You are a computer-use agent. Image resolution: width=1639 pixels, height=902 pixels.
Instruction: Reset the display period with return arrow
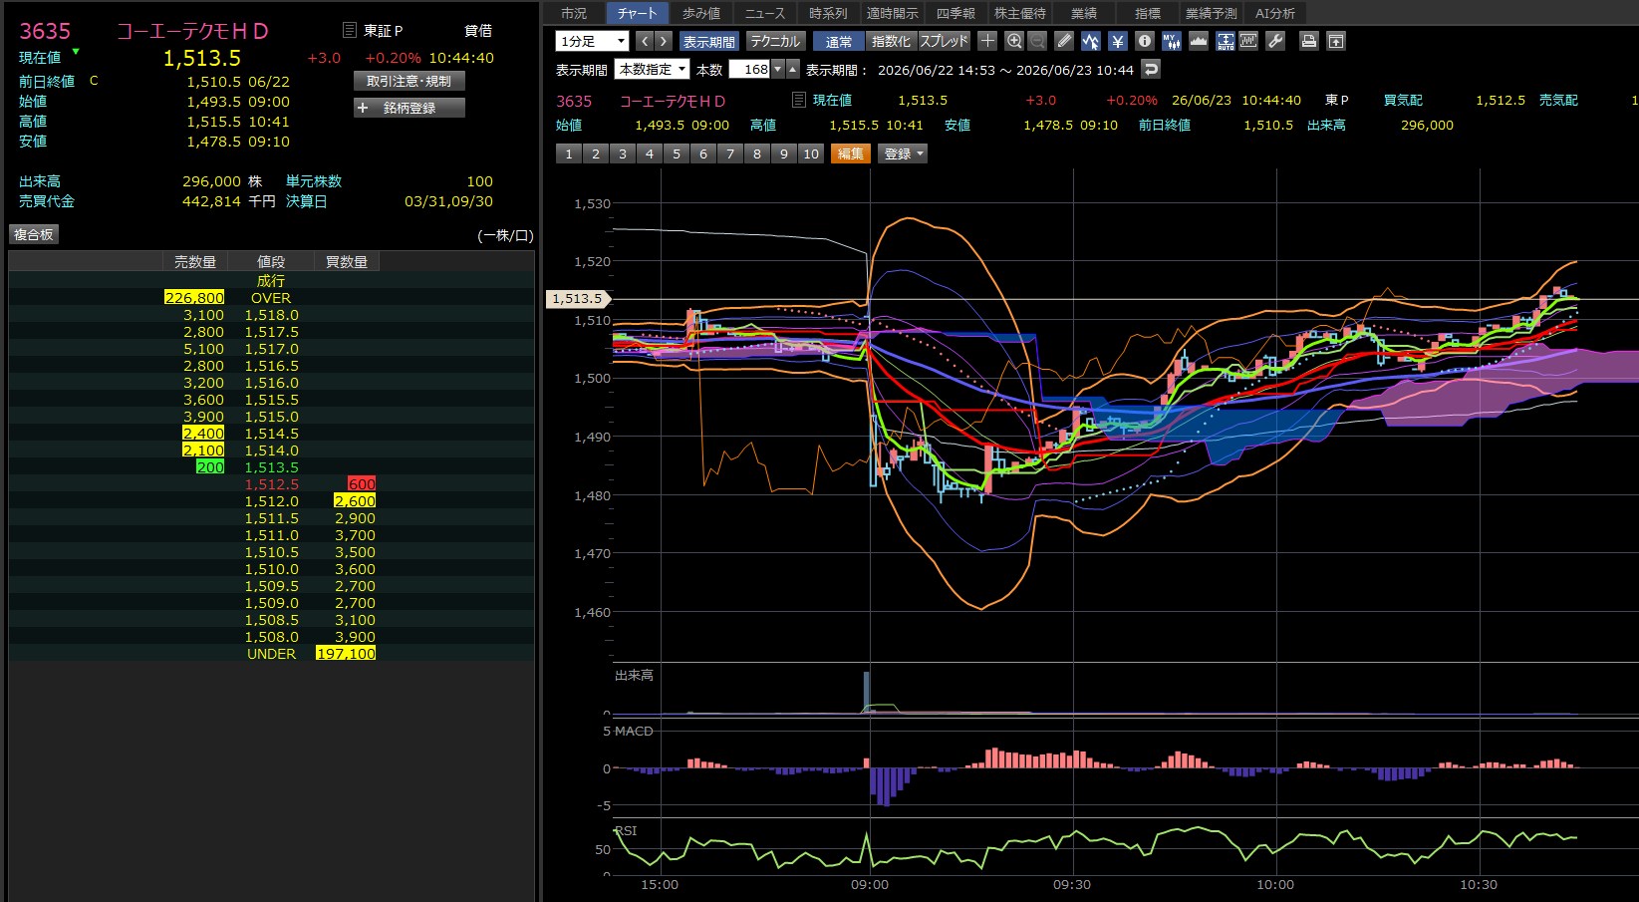click(x=1151, y=70)
